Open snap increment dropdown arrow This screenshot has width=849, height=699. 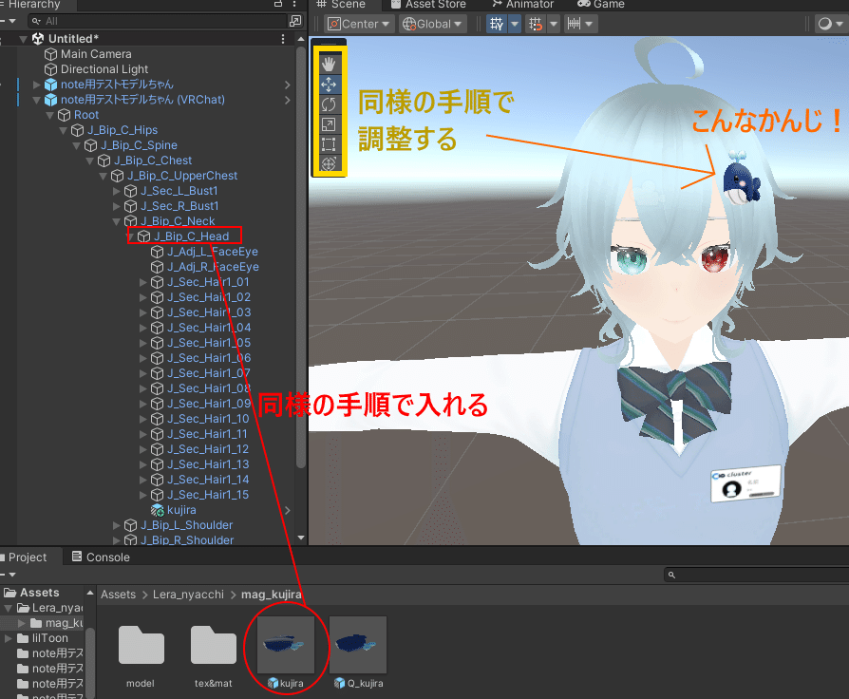click(x=589, y=24)
